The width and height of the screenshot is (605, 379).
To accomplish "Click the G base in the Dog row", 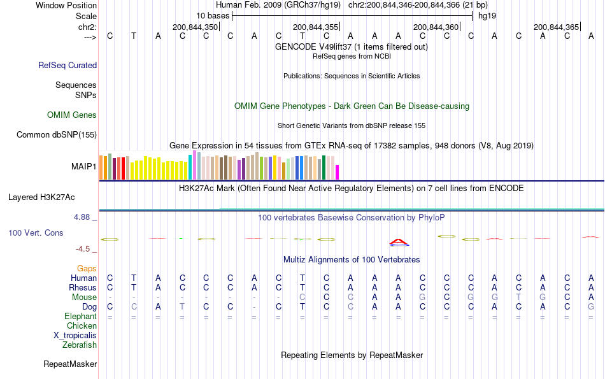I will pyautogui.click(x=591, y=307).
